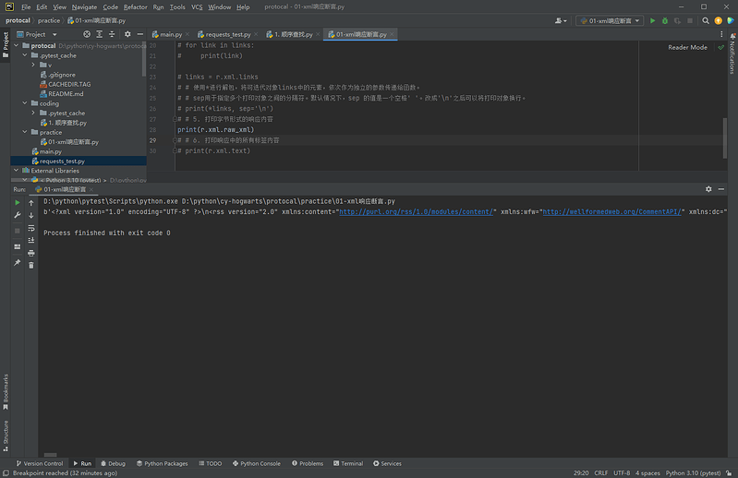Clear all console output trash icon

point(31,266)
